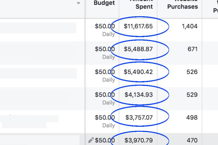
Task: Click the $5,490.42 amount spent value
Action: pos(138,72)
